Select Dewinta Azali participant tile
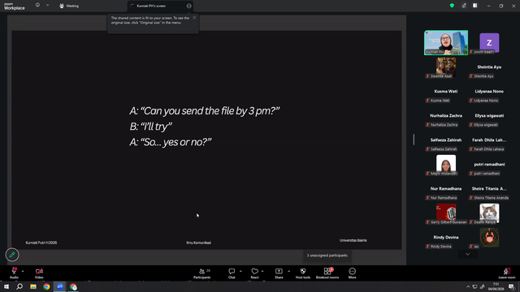This screenshot has height=292, width=520. click(446, 67)
